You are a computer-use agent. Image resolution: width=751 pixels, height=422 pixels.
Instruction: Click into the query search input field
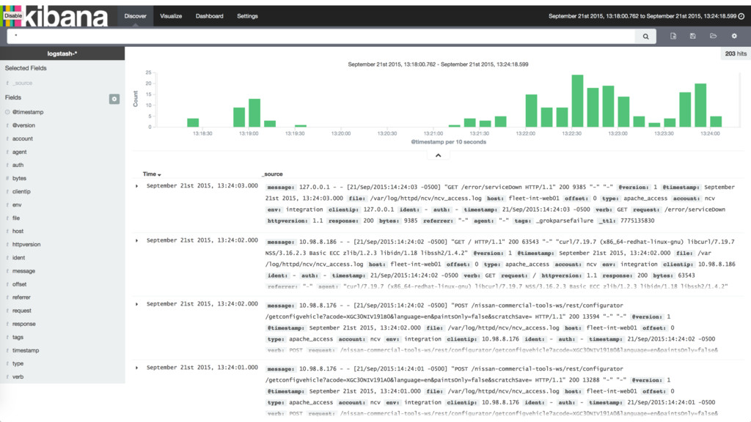[321, 37]
